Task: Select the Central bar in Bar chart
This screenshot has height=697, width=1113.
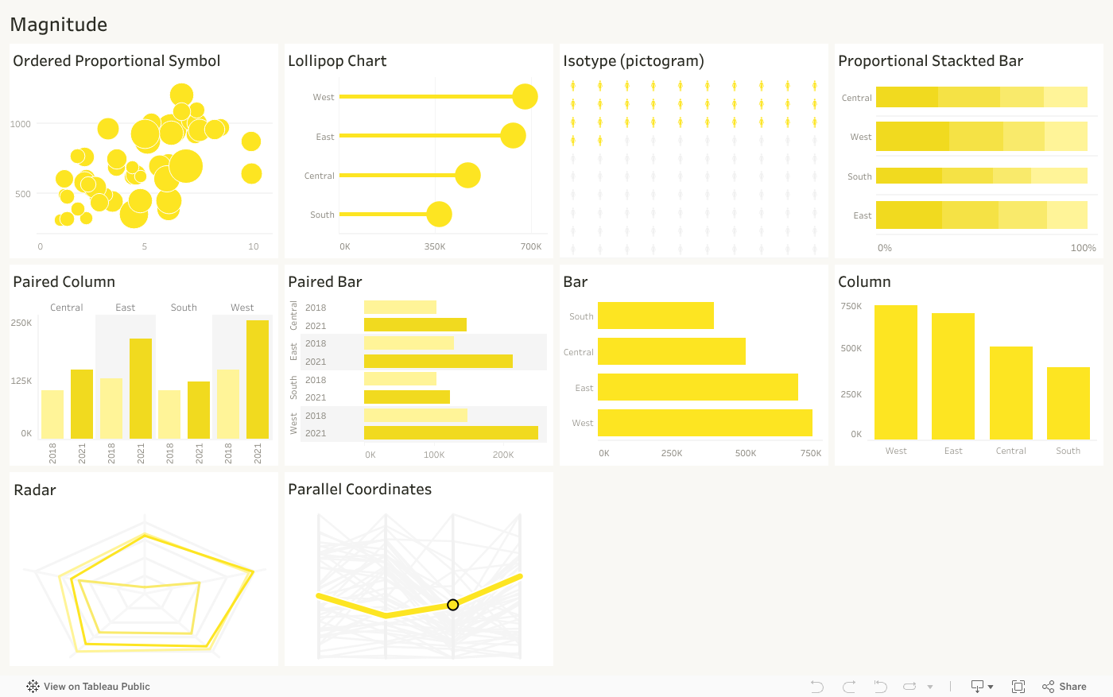Action: 672,351
